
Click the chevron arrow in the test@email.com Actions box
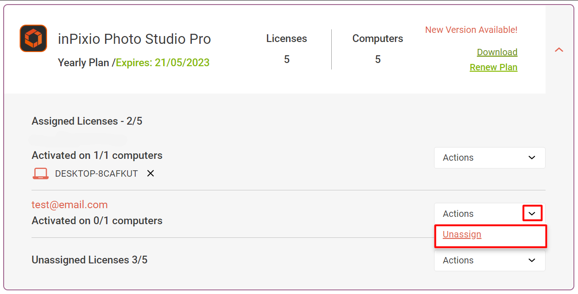click(532, 214)
